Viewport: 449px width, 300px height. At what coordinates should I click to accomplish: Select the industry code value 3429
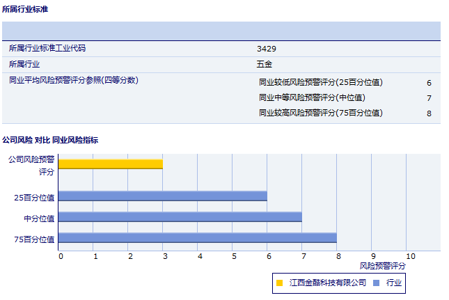(x=267, y=49)
